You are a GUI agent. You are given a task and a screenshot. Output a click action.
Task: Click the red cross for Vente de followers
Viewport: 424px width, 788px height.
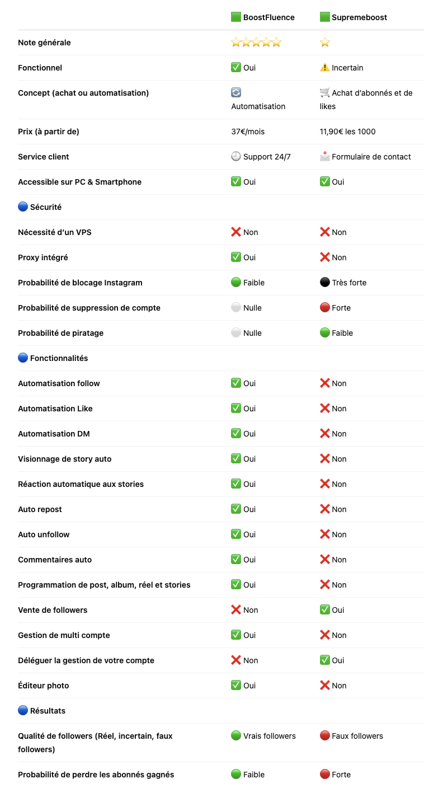pyautogui.click(x=236, y=610)
